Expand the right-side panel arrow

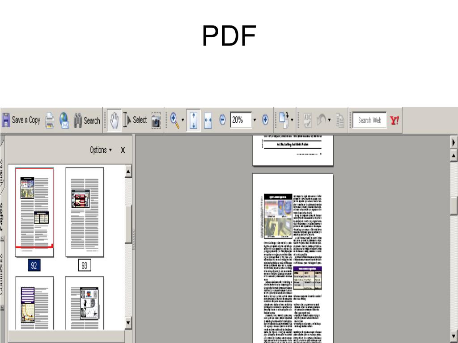[x=454, y=142]
